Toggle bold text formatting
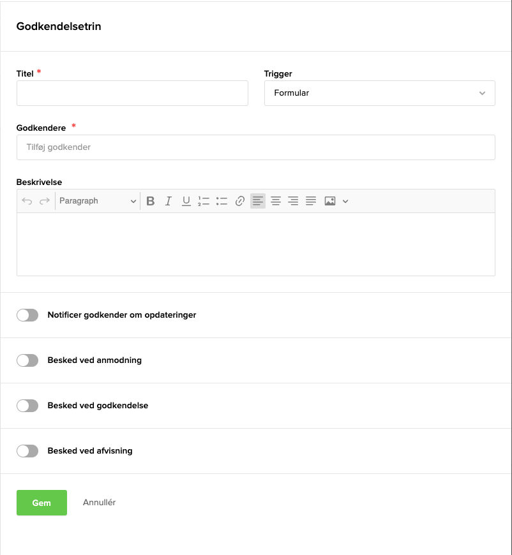This screenshot has width=512, height=555. pyautogui.click(x=151, y=201)
